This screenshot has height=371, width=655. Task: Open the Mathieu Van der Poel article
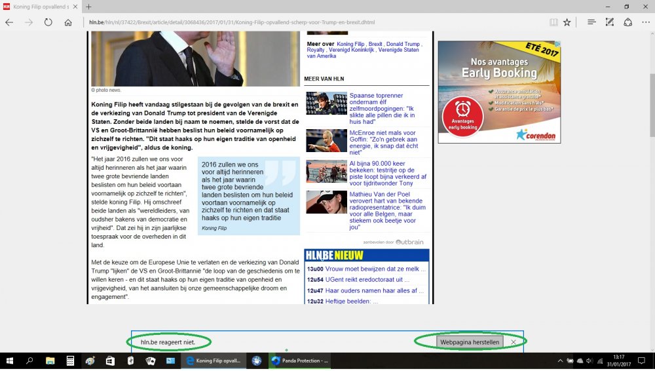(387, 210)
